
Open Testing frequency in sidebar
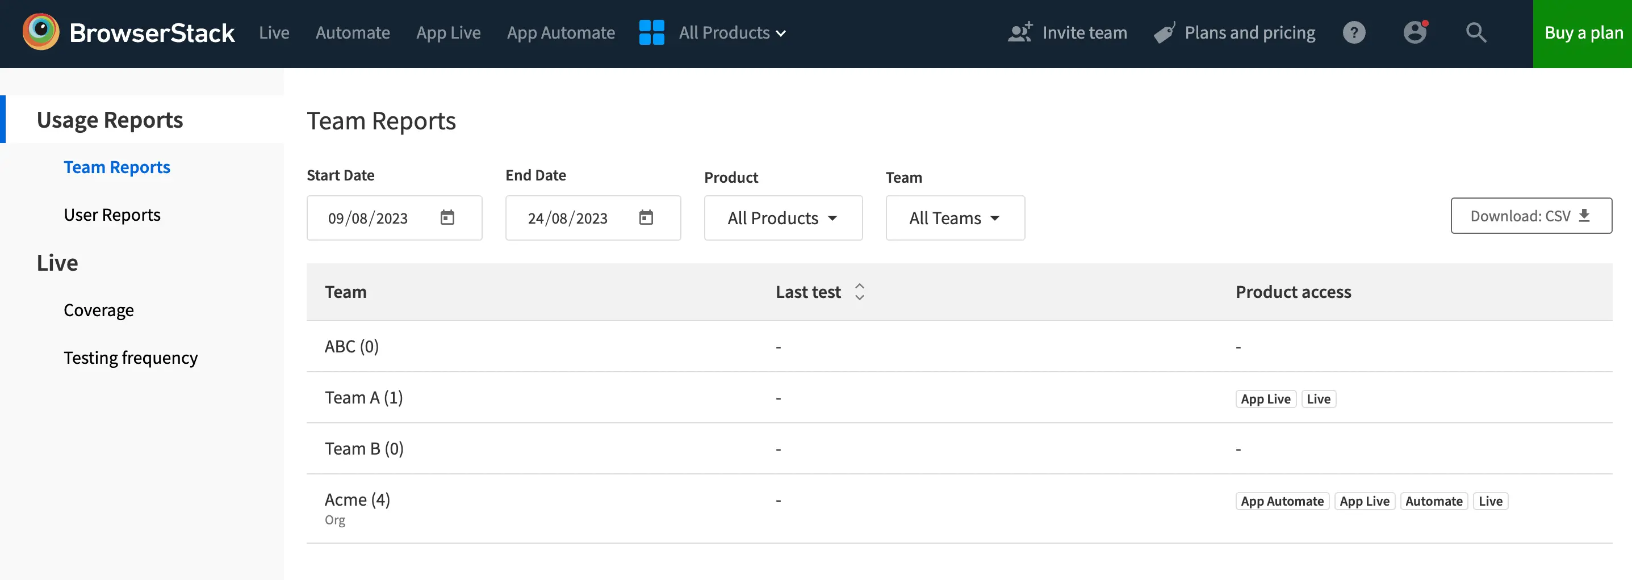click(131, 358)
